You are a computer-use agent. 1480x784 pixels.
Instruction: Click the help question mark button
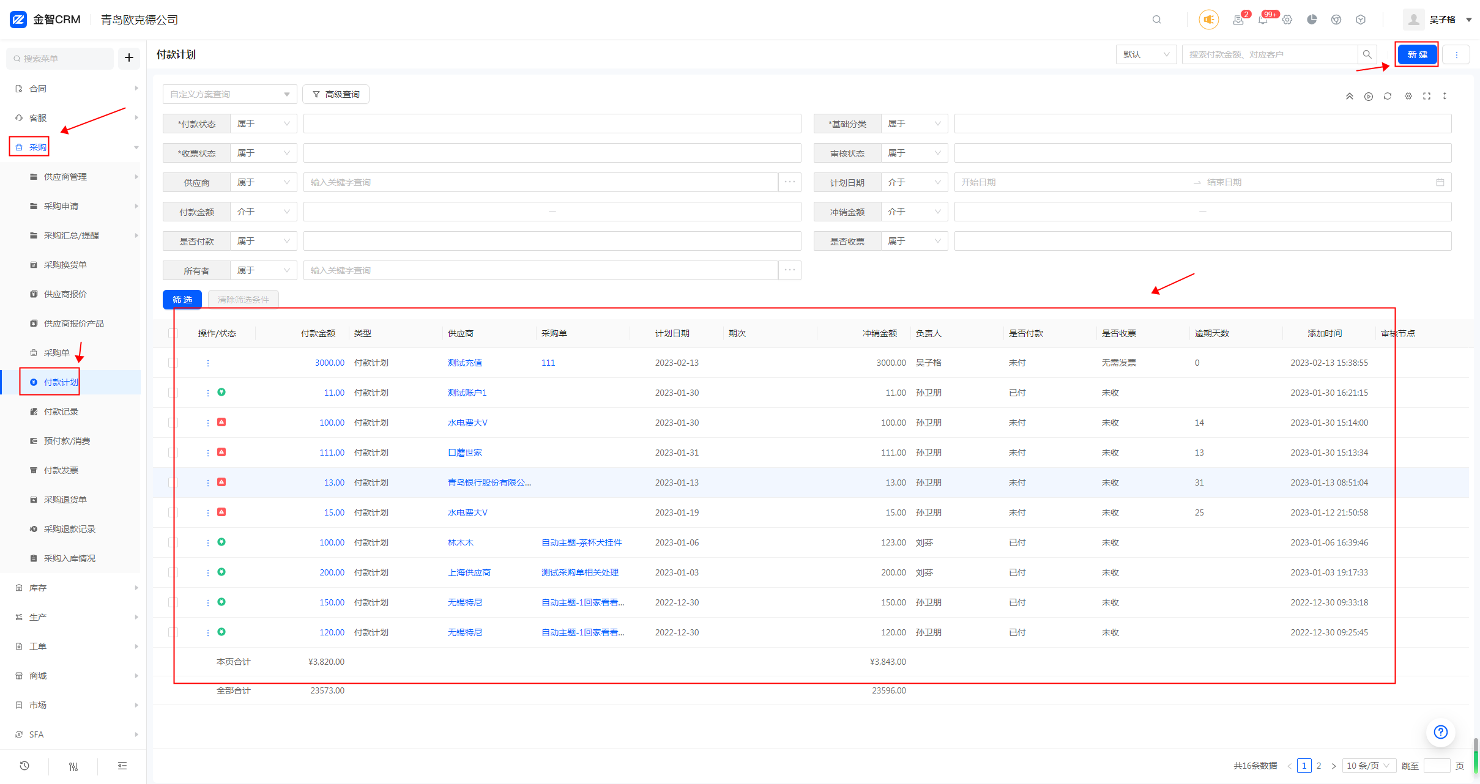coord(1441,732)
